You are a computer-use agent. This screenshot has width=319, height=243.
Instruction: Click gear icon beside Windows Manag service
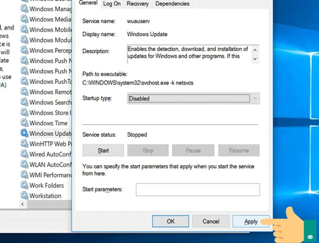[24, 8]
